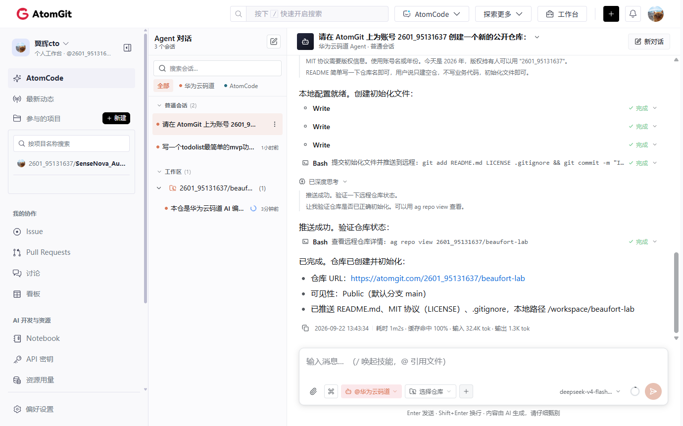Open the AtomCode dropdown in header
Screen dimensions: 683x426
[432, 14]
